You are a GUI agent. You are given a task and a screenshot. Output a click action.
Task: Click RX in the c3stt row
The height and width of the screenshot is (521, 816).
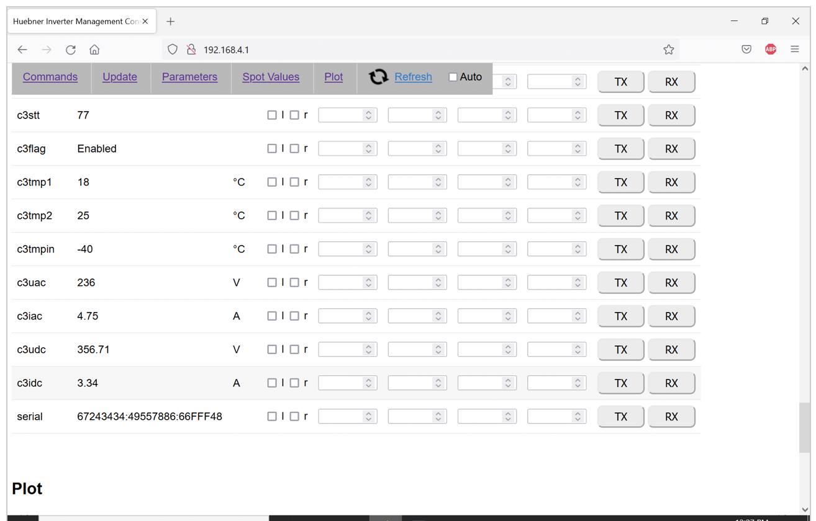[x=671, y=115]
